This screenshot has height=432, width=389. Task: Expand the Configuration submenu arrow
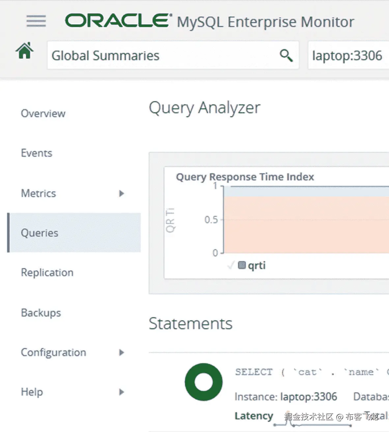pos(122,353)
